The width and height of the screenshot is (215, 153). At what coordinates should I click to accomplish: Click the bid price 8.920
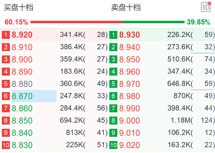(x=22, y=35)
